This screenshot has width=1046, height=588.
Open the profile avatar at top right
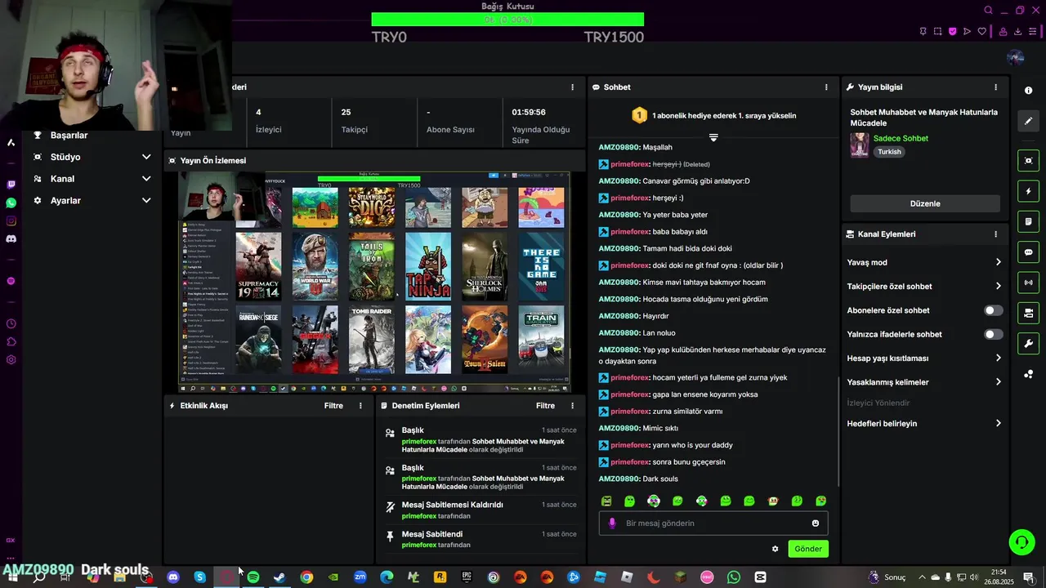tap(1016, 58)
